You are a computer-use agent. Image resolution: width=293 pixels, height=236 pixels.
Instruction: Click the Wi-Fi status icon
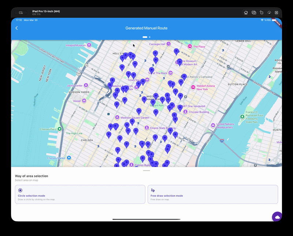click(262, 20)
